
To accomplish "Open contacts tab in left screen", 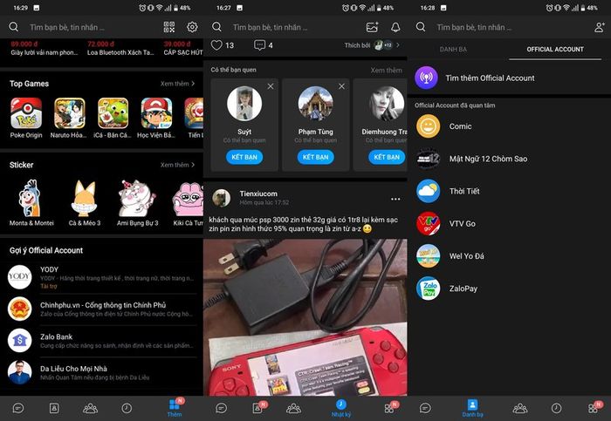I will tap(54, 408).
